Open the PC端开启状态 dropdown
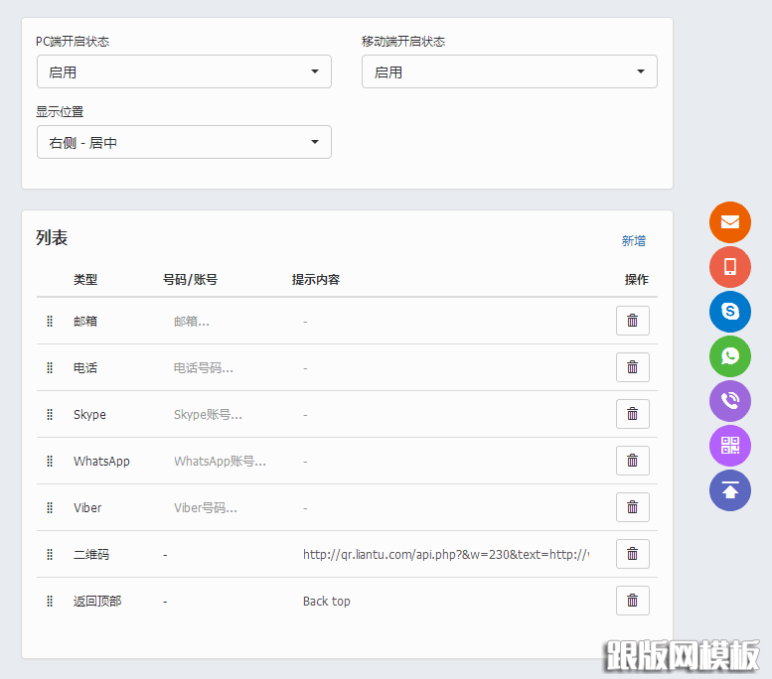The width and height of the screenshot is (772, 679). [184, 71]
